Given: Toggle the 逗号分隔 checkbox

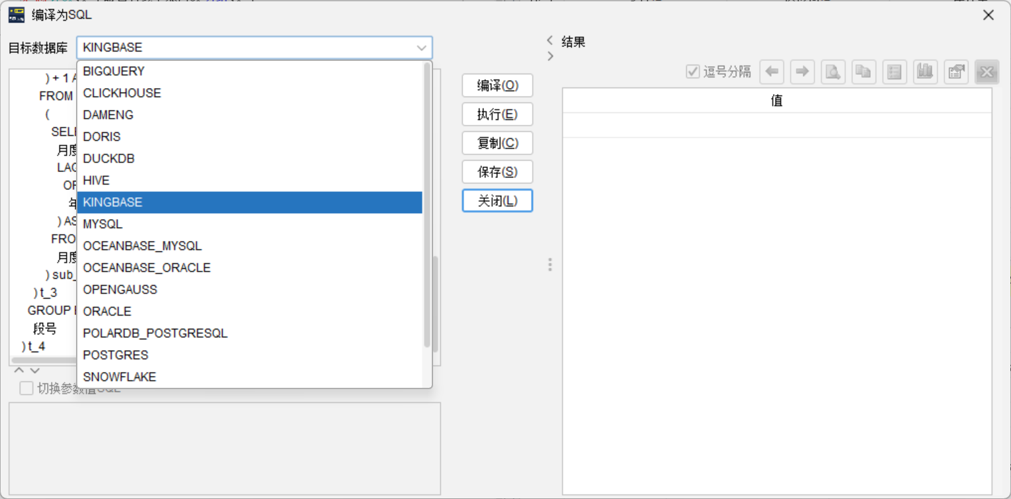Looking at the screenshot, I should (x=693, y=71).
